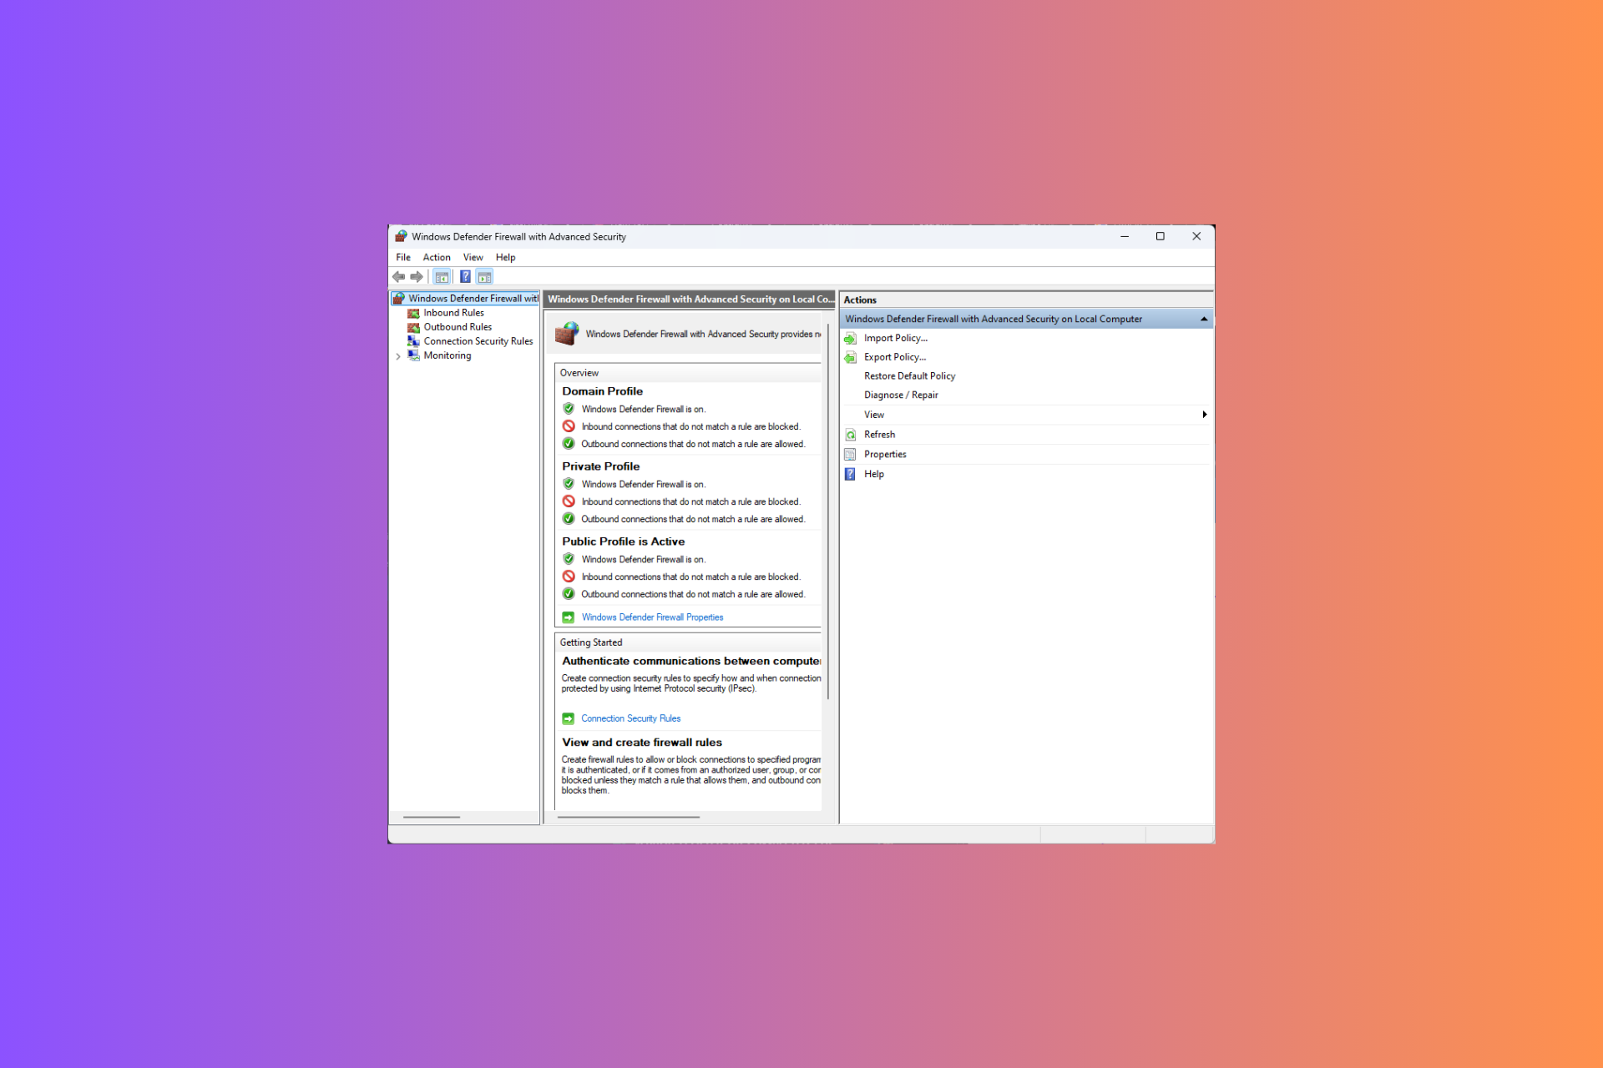
Task: Expand the View submenu arrow in Actions
Action: 1203,414
